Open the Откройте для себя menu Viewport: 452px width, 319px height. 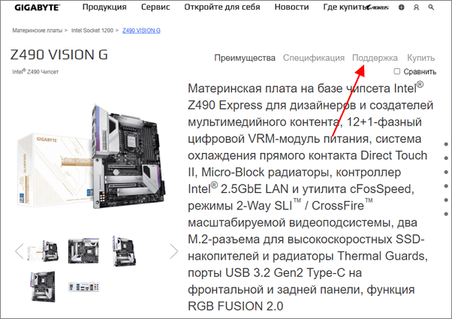click(222, 7)
